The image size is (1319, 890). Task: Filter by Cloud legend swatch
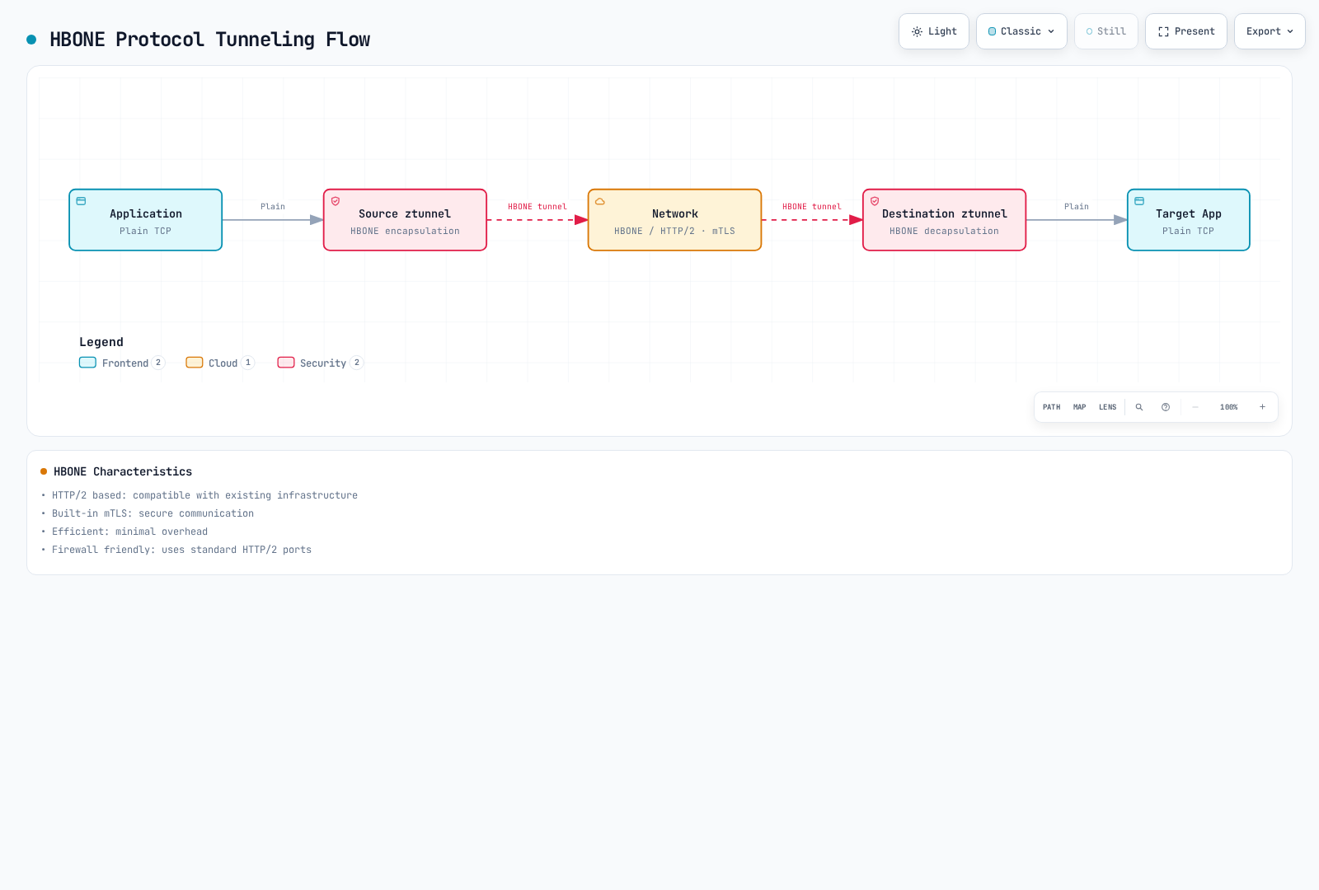[195, 363]
